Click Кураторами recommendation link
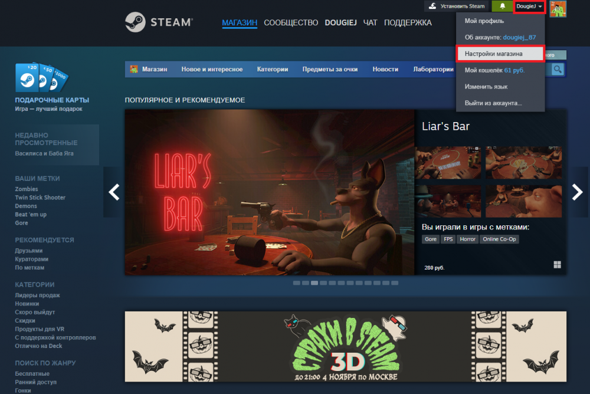590x394 pixels. point(32,259)
